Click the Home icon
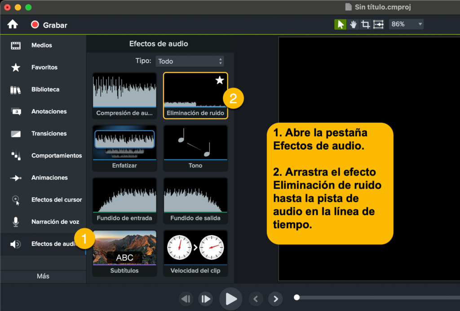460x311 pixels. (13, 24)
